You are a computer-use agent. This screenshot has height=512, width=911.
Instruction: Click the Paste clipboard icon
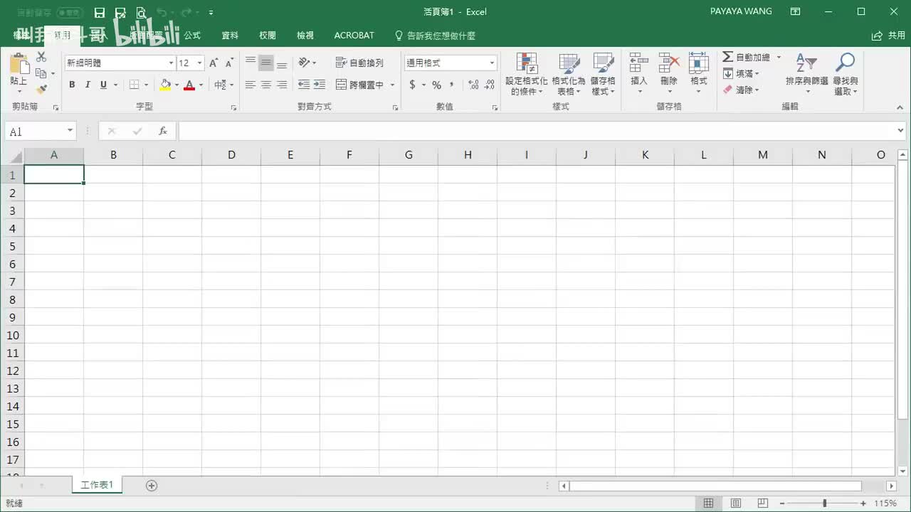19,65
